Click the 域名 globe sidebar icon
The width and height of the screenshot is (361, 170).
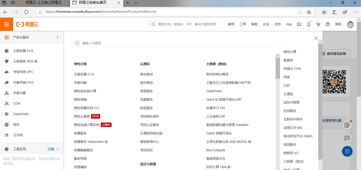(7, 125)
